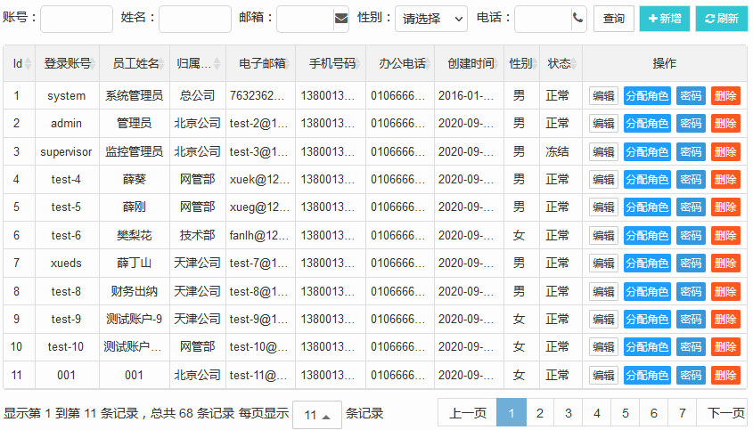Select the 系统管理员 name cell
The width and height of the screenshot is (753, 430).
click(x=134, y=96)
